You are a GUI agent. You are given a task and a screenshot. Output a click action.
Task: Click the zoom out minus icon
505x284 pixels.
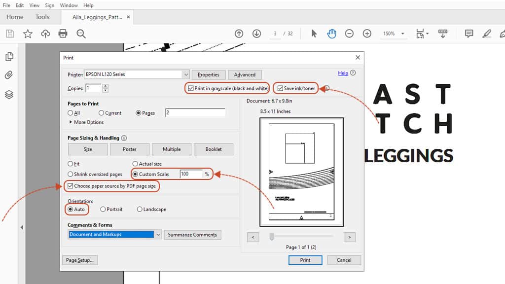(x=349, y=34)
